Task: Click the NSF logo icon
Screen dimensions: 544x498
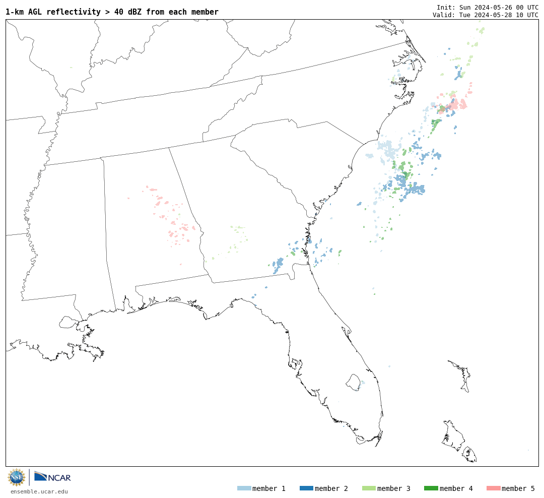Action: point(16,477)
